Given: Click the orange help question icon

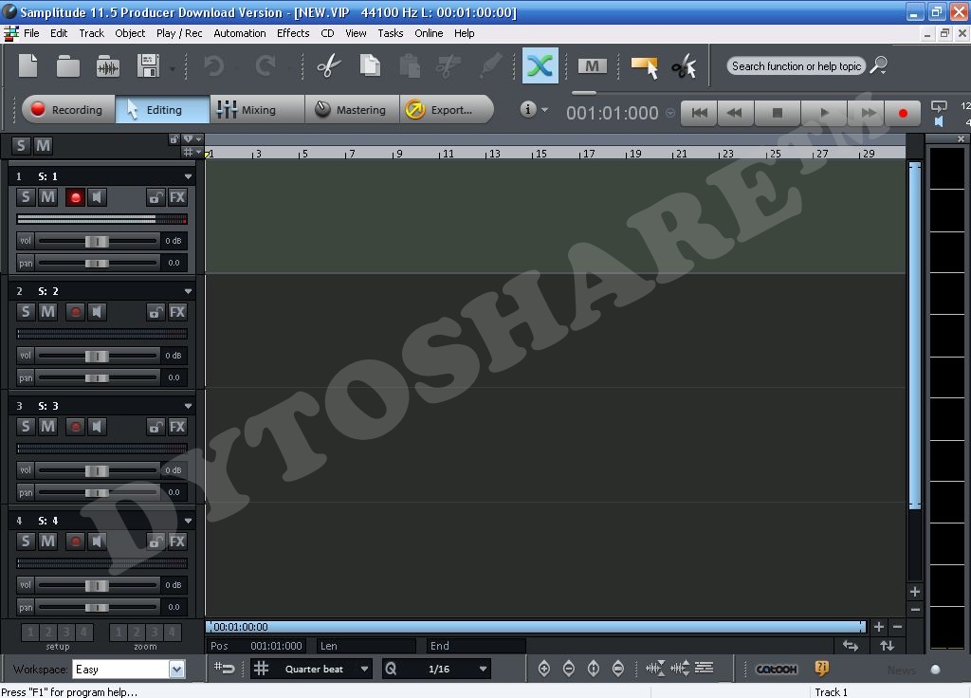Looking at the screenshot, I should (822, 669).
